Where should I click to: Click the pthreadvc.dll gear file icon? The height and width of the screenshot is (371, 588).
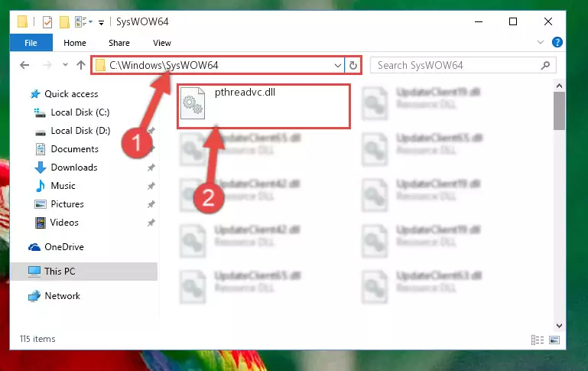193,103
